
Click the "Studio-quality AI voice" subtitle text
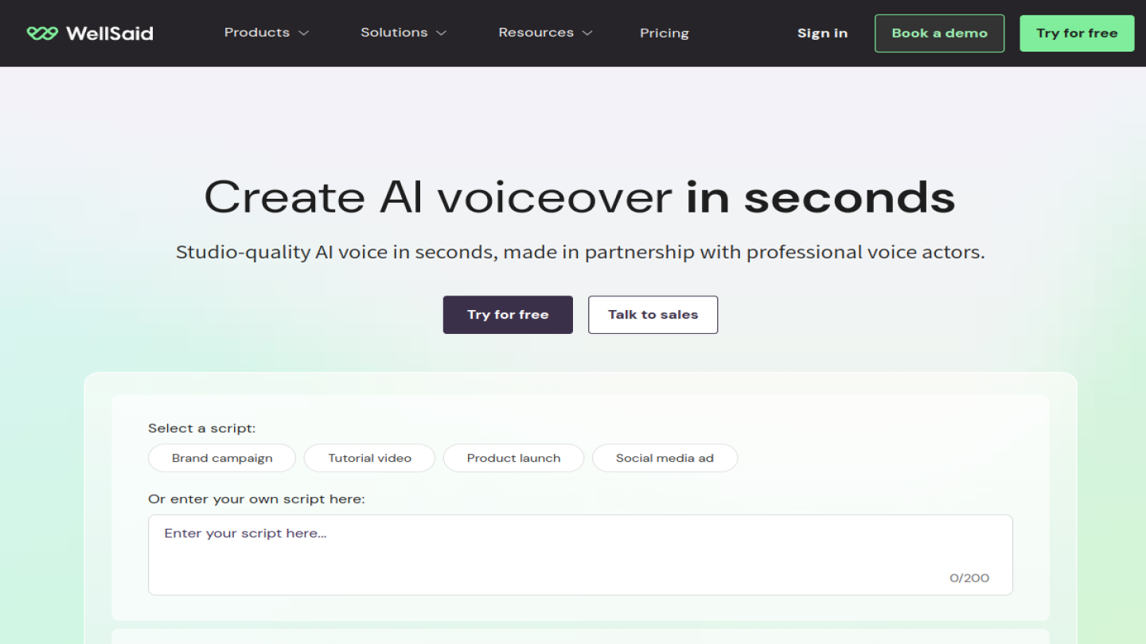pyautogui.click(x=580, y=253)
